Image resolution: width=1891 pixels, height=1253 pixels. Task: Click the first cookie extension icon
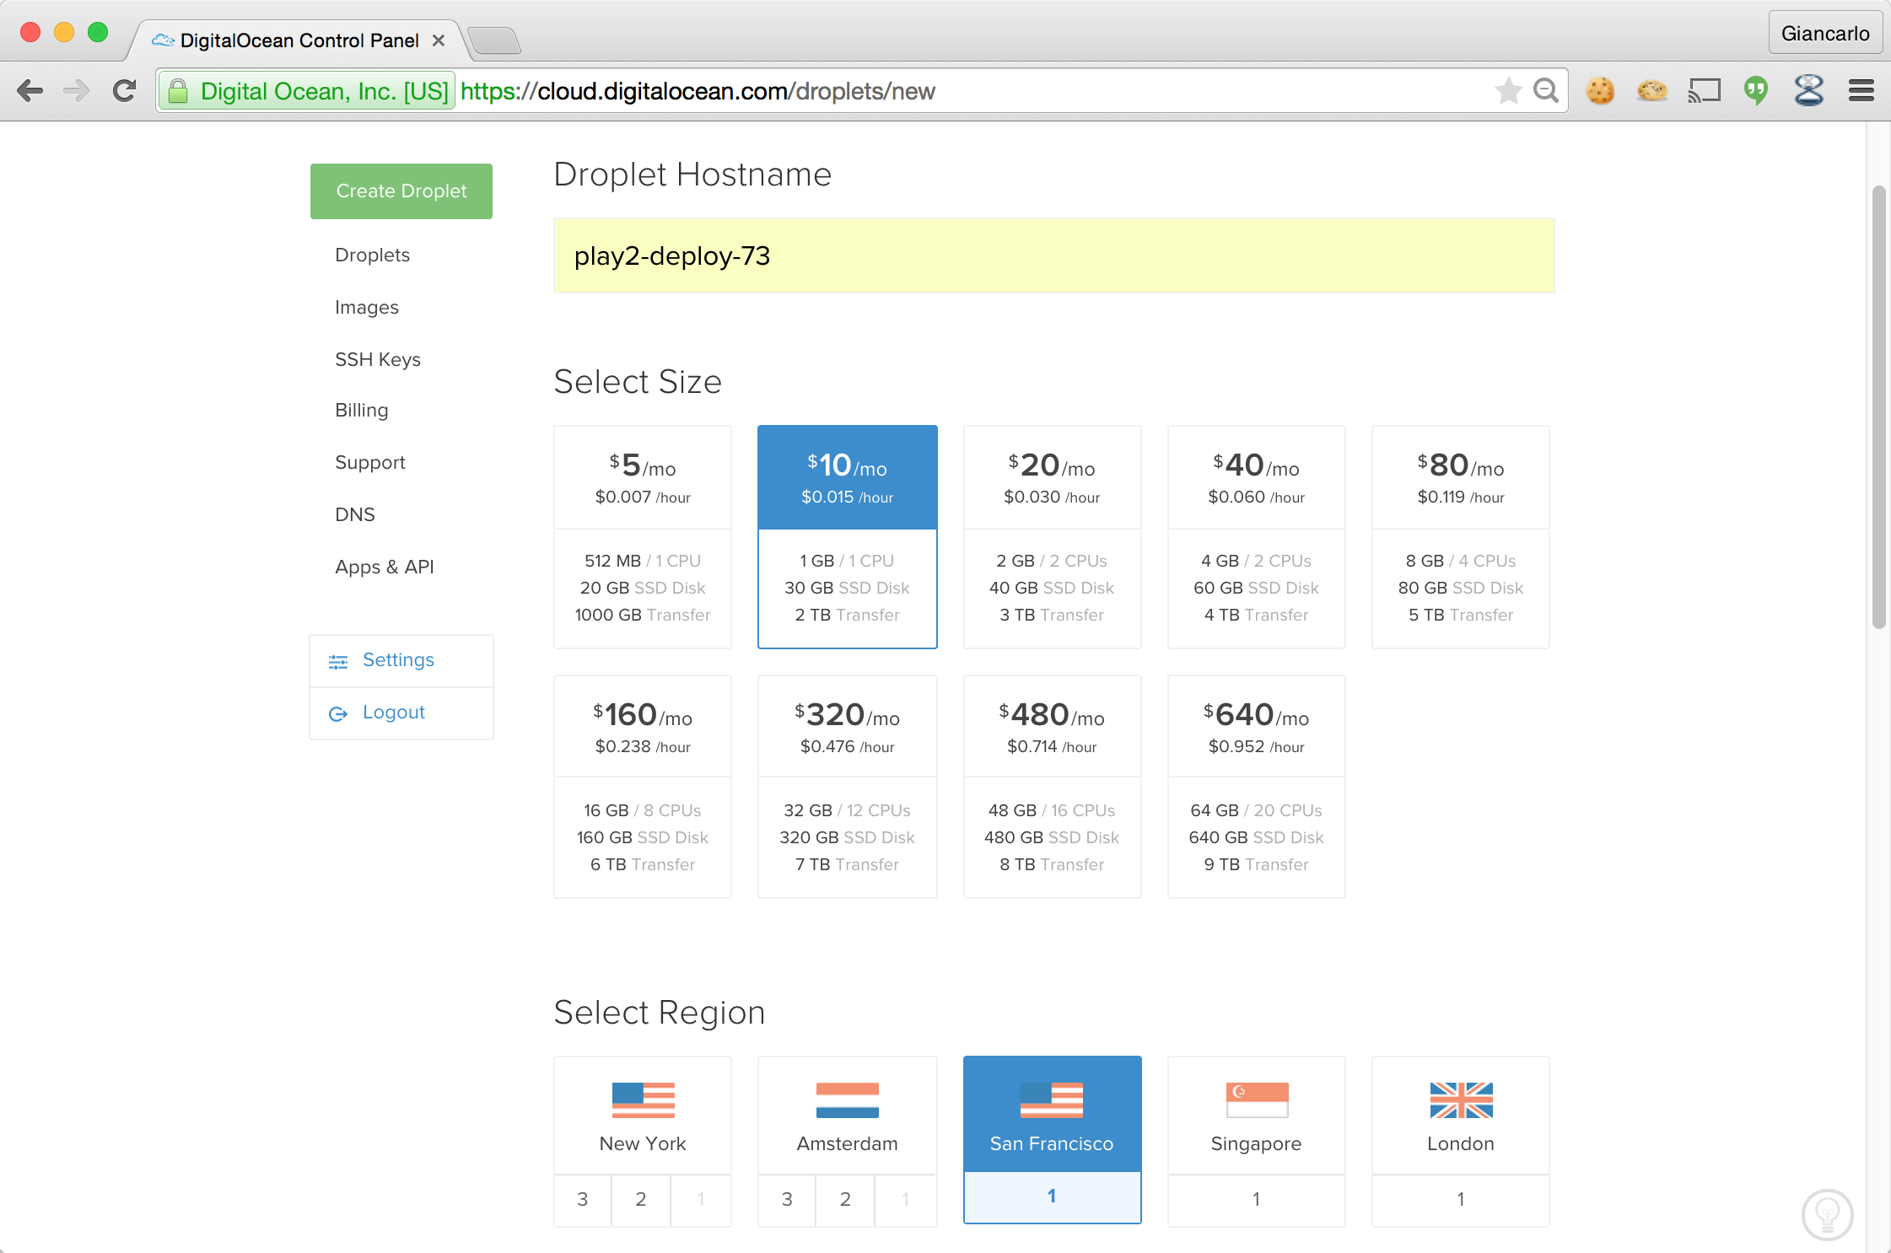(1599, 90)
